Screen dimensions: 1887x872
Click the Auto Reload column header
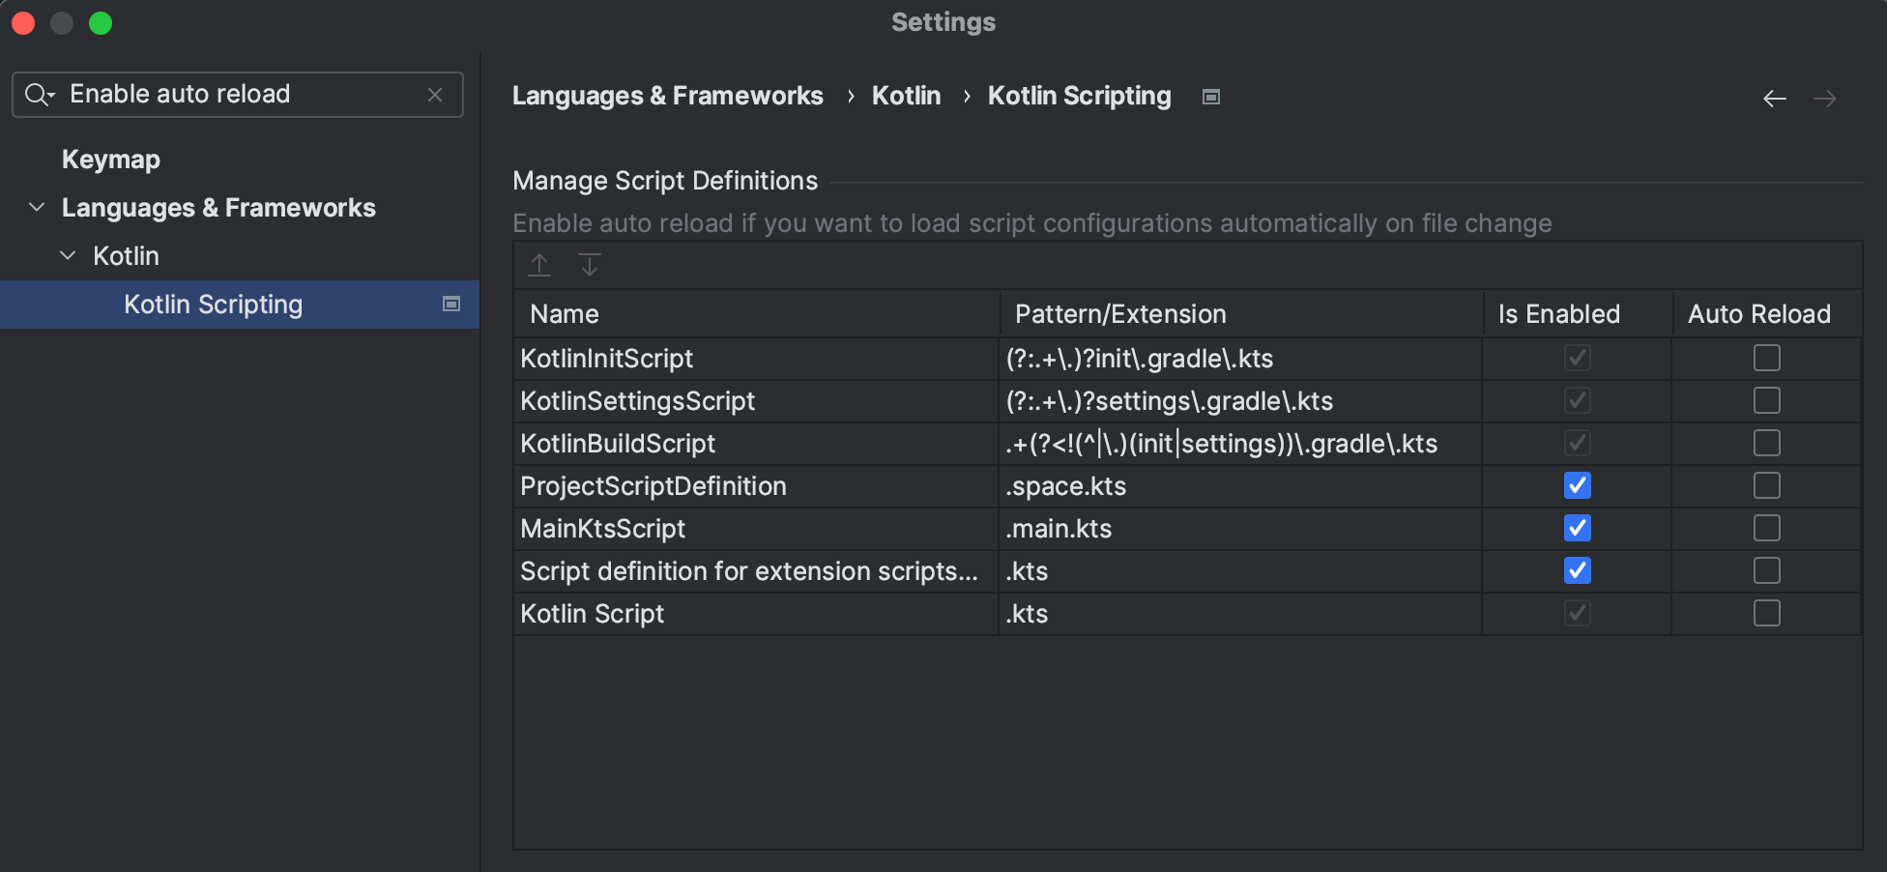coord(1767,314)
